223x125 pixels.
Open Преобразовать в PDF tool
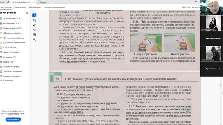12,76
